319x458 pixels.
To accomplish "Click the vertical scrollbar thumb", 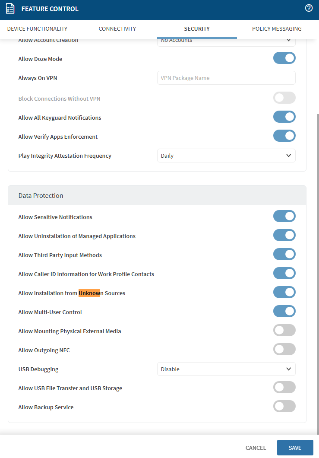I will (x=317, y=272).
